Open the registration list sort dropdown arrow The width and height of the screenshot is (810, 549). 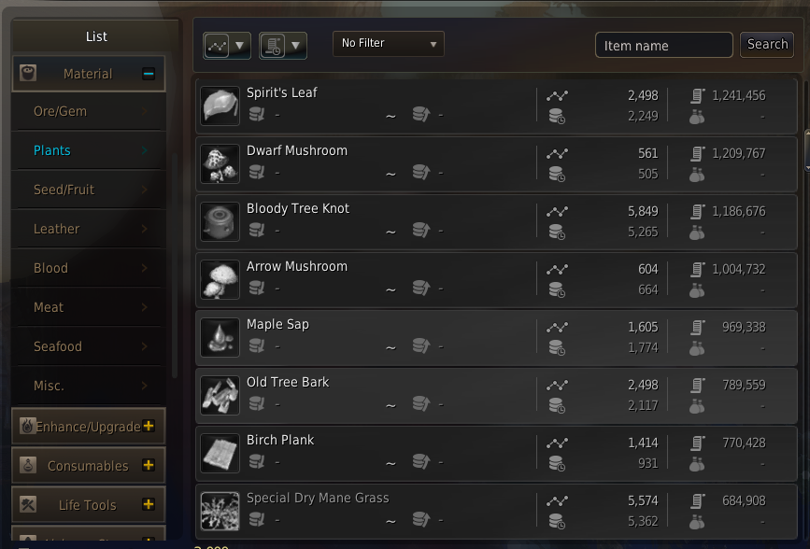point(295,46)
